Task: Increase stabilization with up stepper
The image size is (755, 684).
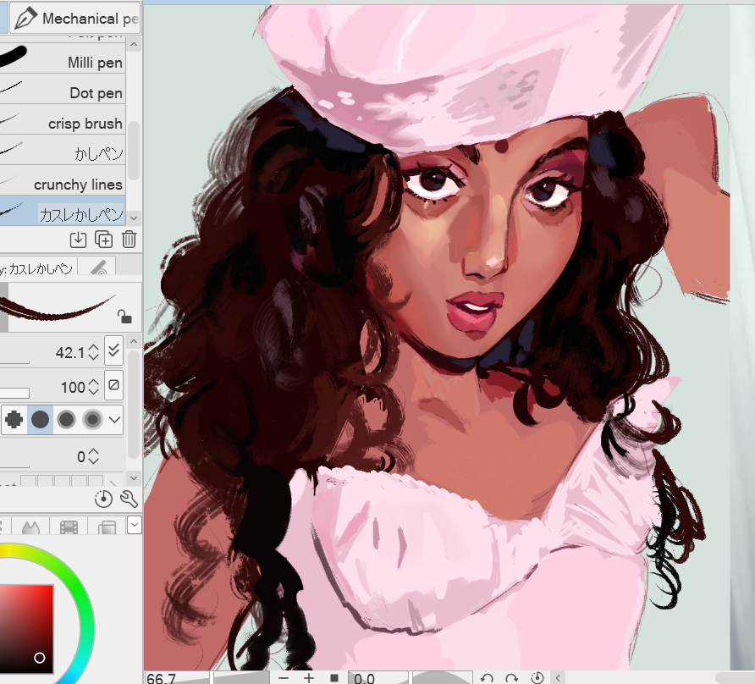Action: [x=93, y=452]
